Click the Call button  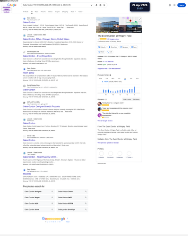point(110,52)
